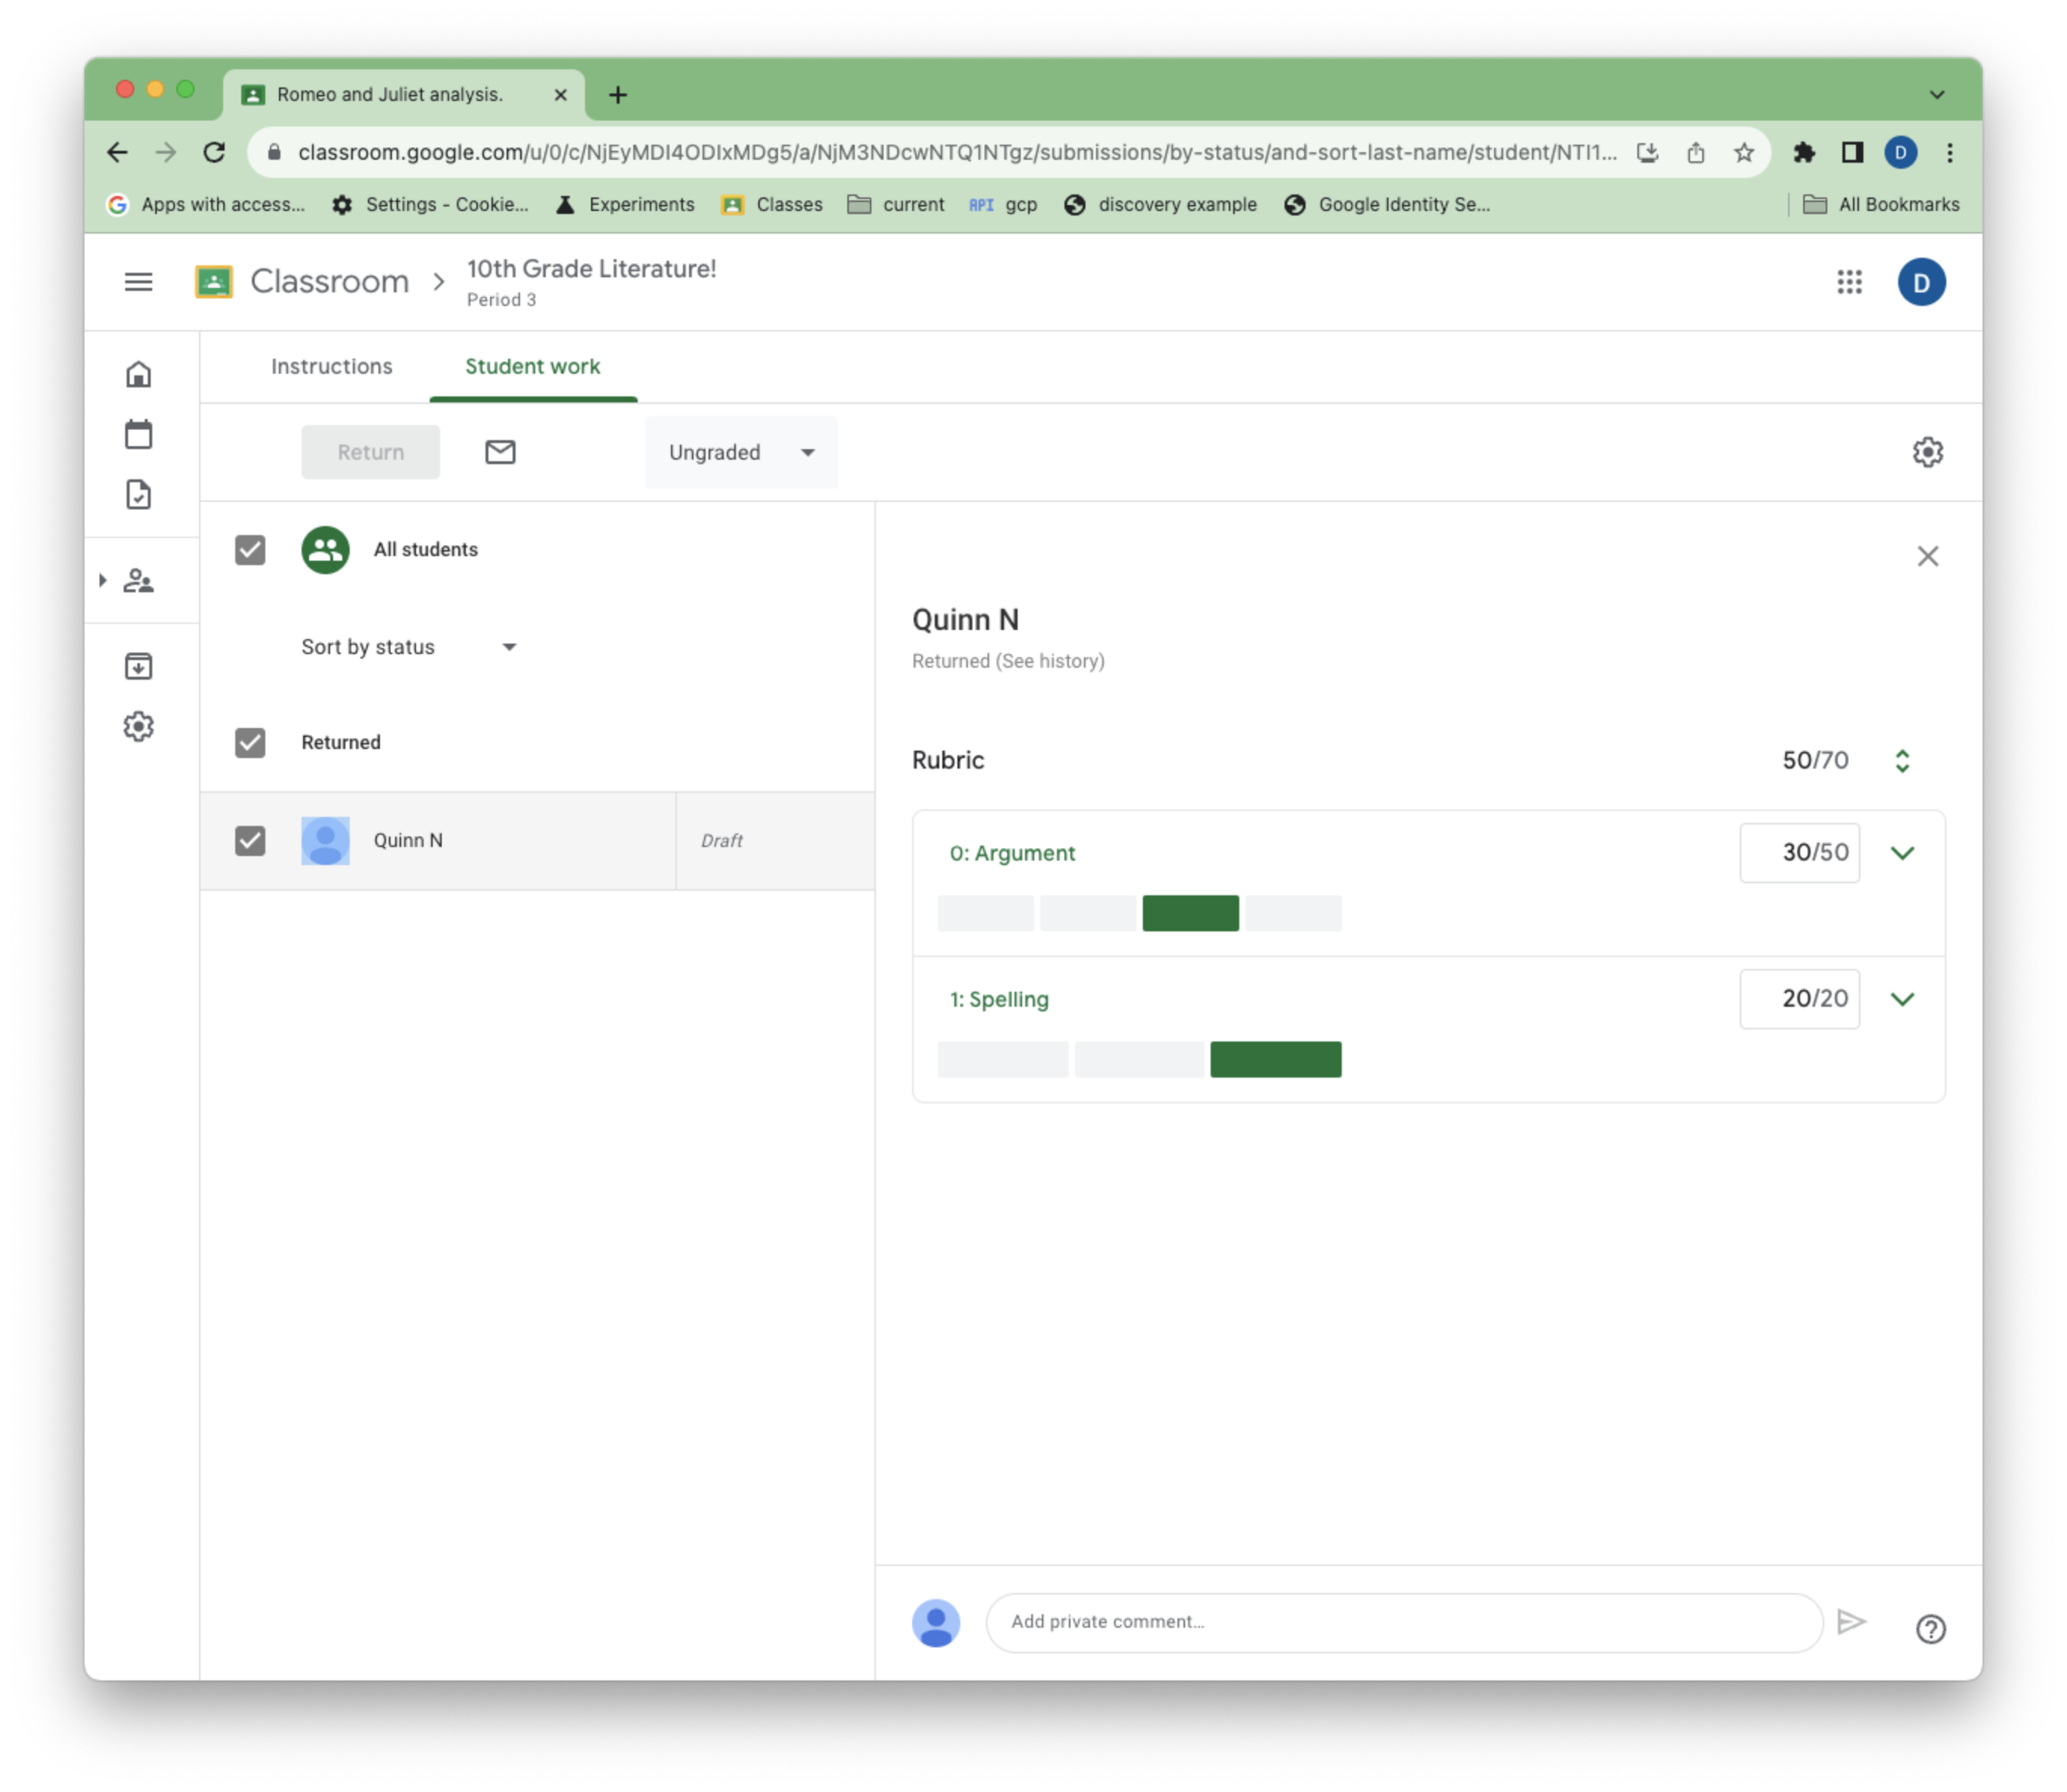Adjust the rubric total score stepper
Viewport: 2067px width, 1792px height.
pos(1902,759)
